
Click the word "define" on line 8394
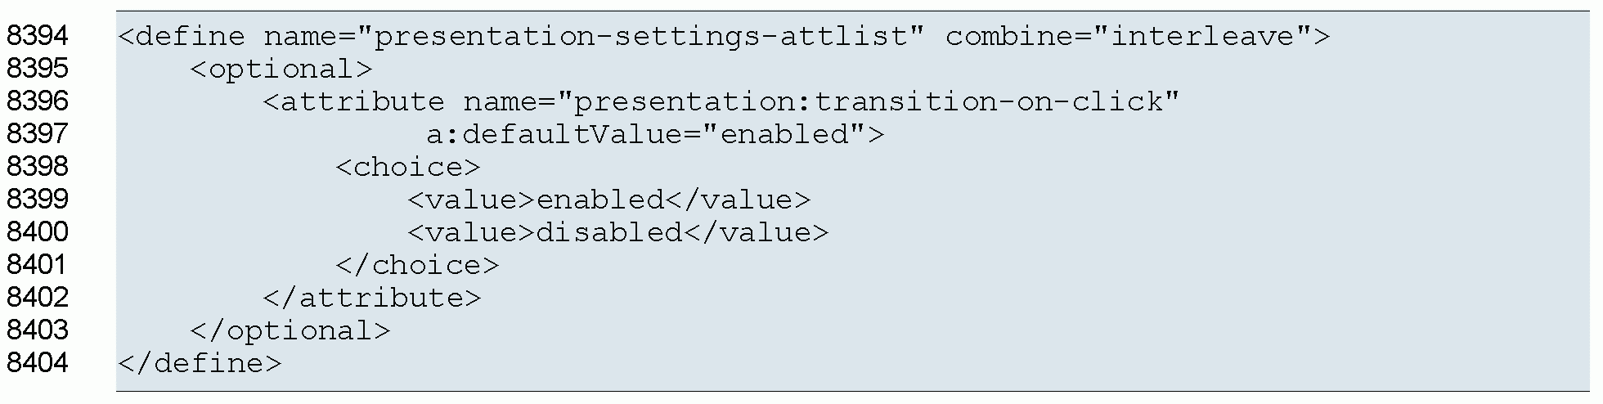191,36
